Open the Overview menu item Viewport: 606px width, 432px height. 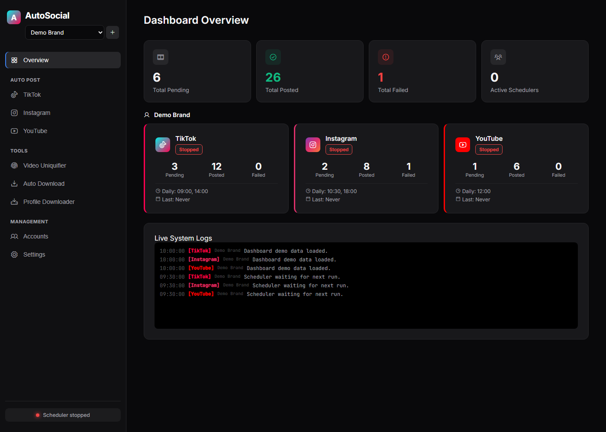click(x=63, y=60)
